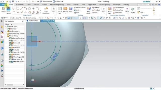The image size is (161, 90).
Task: Click the Finish Sketch flag icon
Action: 8,9
